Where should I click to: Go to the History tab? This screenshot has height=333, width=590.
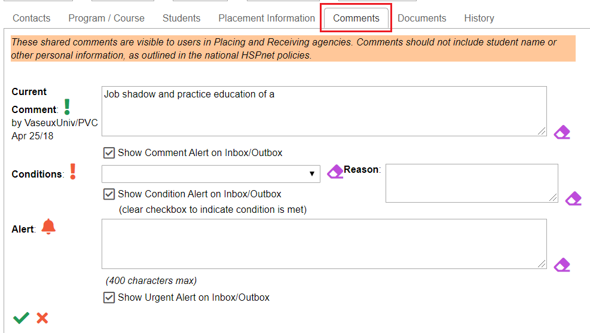479,18
